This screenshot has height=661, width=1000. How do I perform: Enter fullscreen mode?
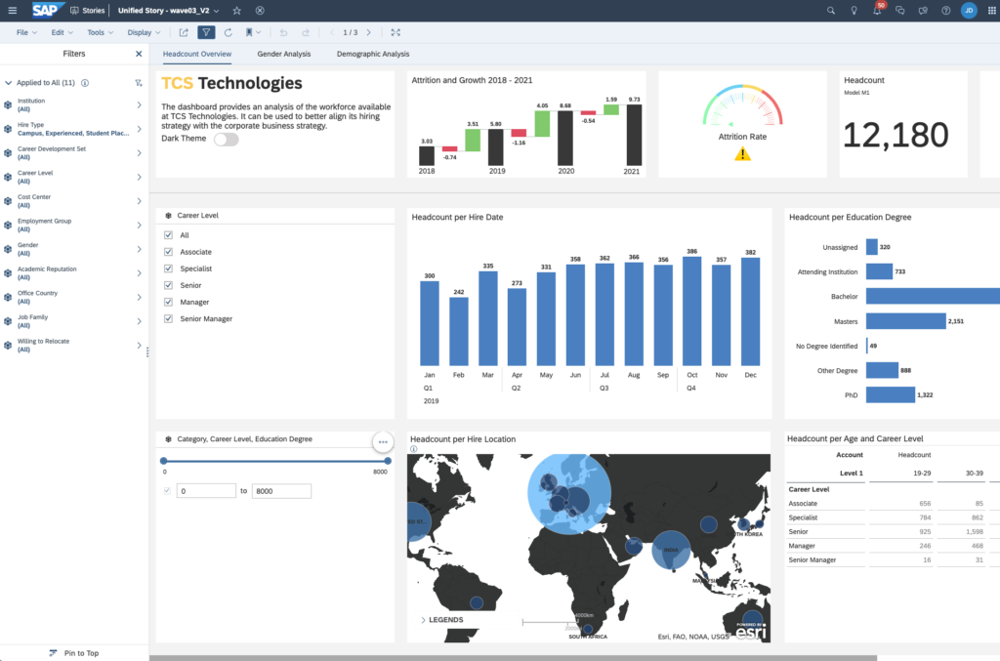396,32
